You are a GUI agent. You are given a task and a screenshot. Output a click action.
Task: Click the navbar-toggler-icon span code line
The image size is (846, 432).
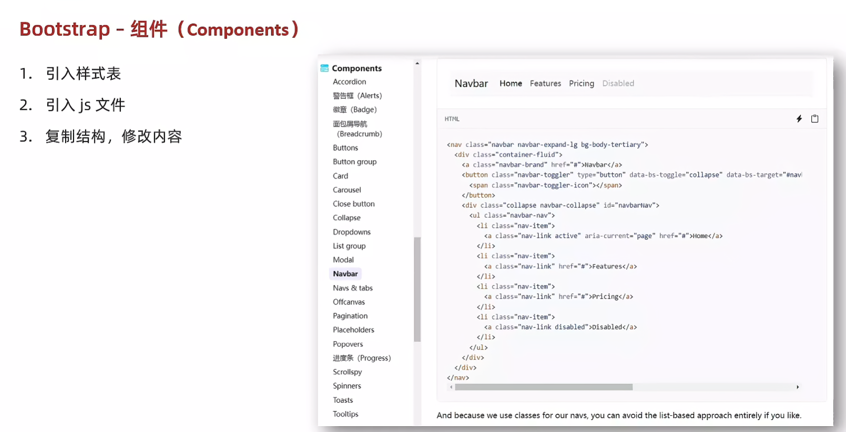click(x=546, y=185)
